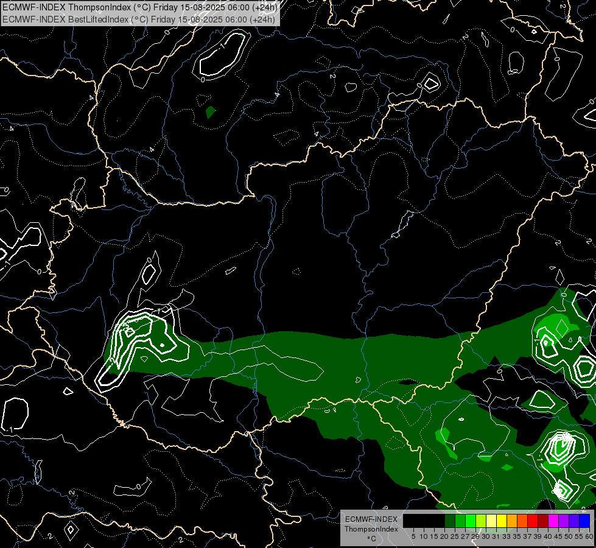
Task: Click legend tick value 30
Action: [485, 536]
